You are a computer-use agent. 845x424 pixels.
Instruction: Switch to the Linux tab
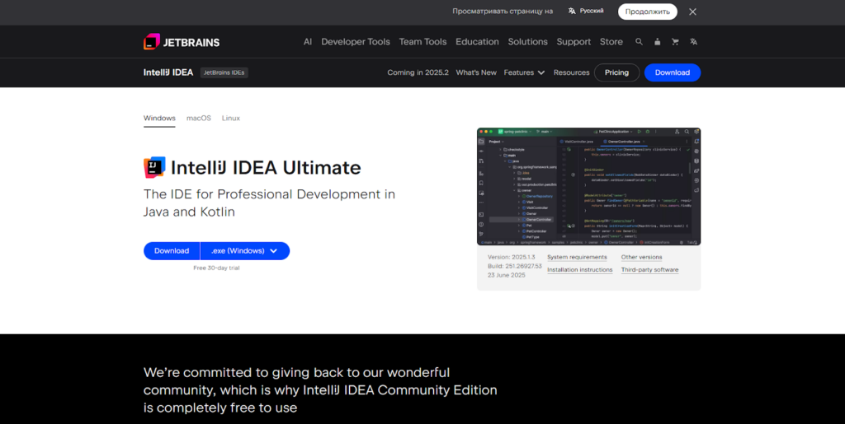(x=231, y=119)
